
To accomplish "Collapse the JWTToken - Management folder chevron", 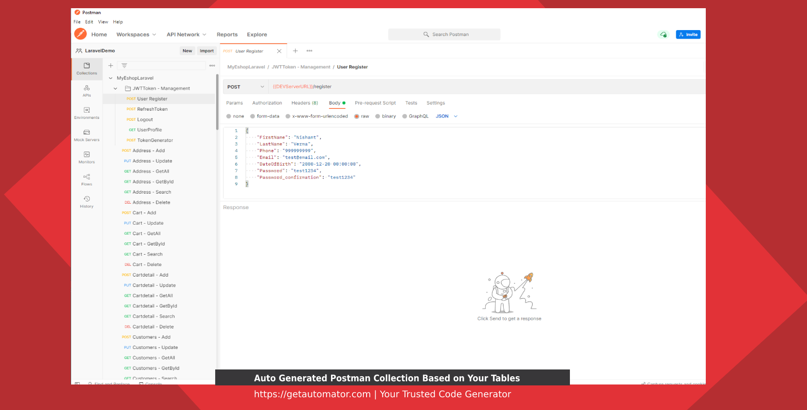I will 115,88.
